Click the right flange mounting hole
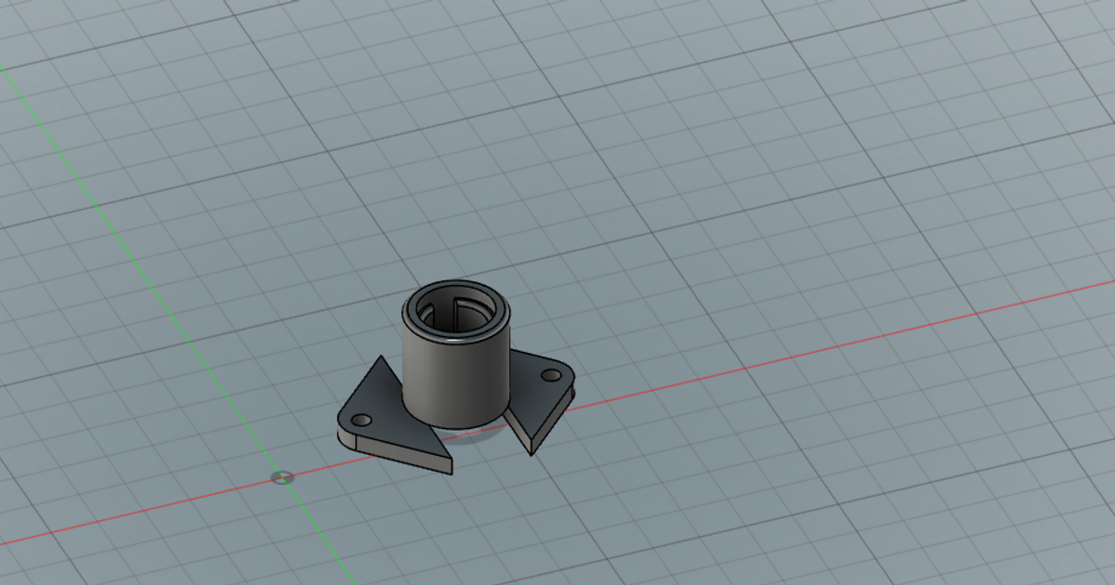Image resolution: width=1115 pixels, height=585 pixels. coord(552,375)
